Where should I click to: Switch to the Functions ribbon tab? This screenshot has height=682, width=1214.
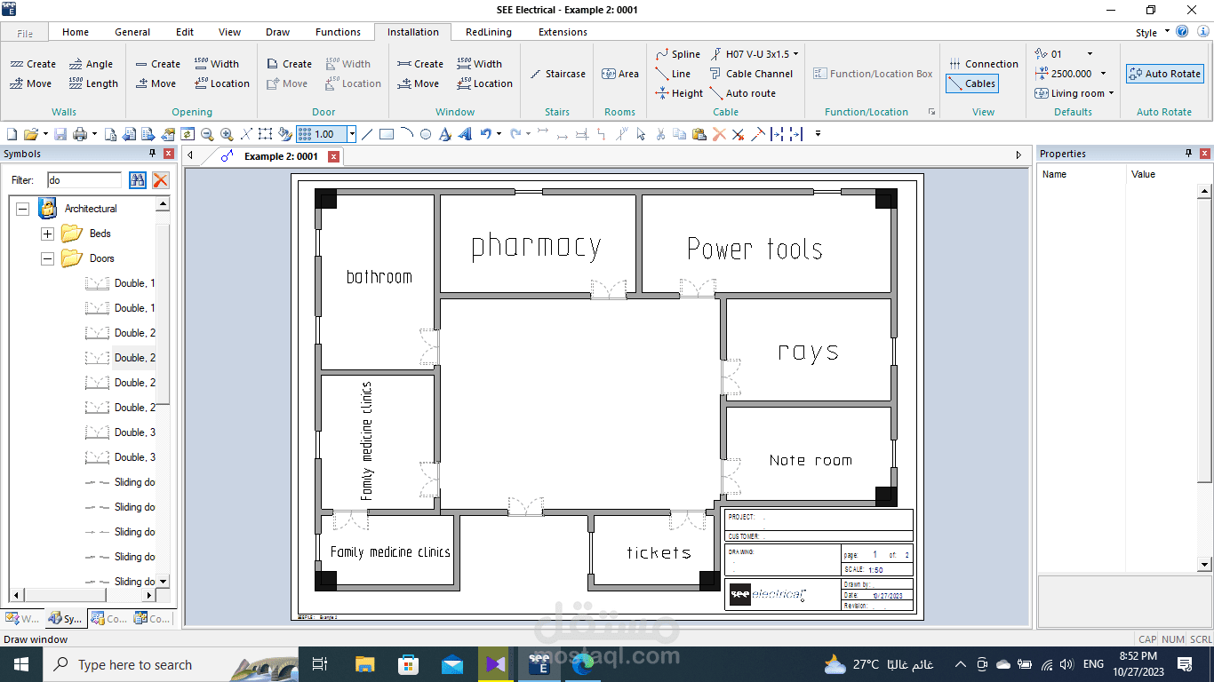339,32
